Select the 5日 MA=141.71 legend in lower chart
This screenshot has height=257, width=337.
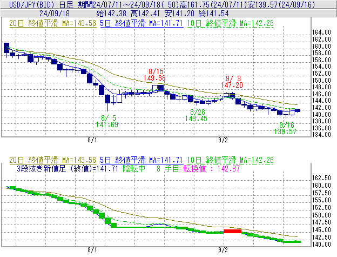(141, 160)
